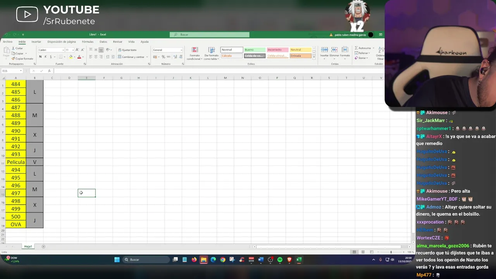Click the increase decimals icon
Viewport: 496px width, 279px height.
point(175,57)
